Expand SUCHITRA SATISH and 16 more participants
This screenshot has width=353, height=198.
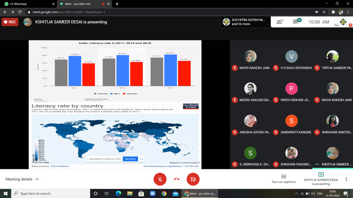coord(244,22)
